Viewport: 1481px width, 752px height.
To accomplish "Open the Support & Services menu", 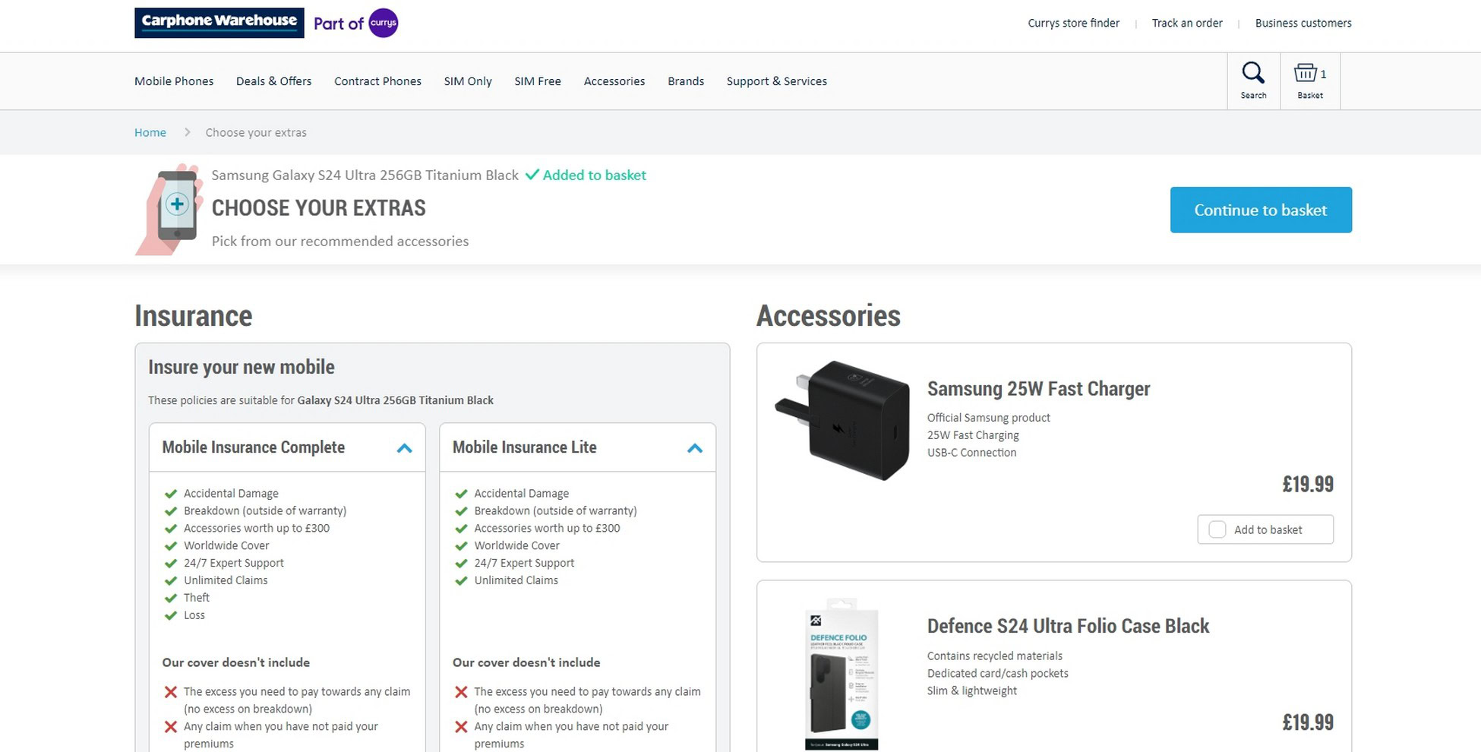I will pos(776,81).
